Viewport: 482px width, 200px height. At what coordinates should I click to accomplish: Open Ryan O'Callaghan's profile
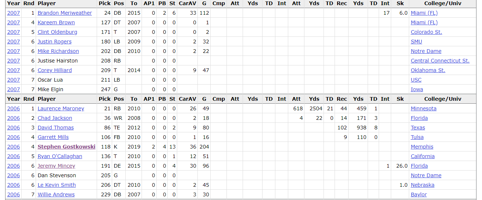60,156
